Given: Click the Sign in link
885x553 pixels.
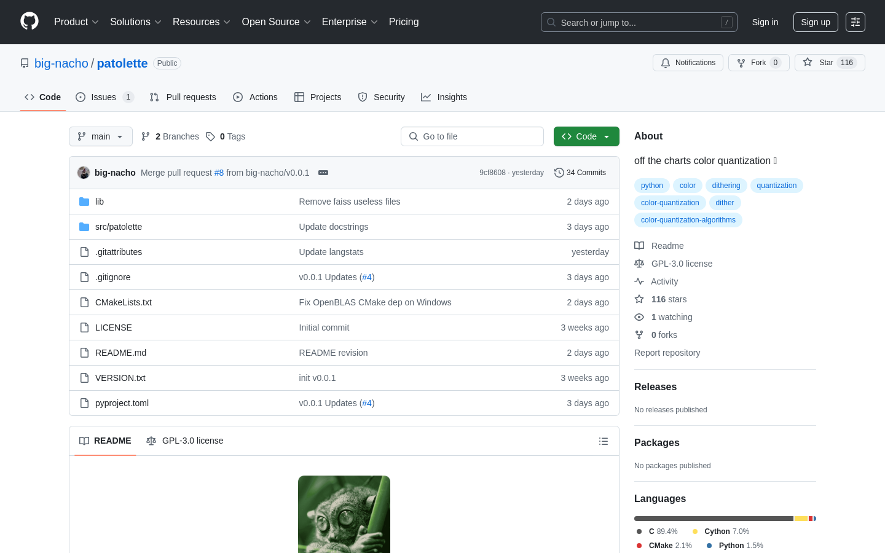Looking at the screenshot, I should pos(765,22).
